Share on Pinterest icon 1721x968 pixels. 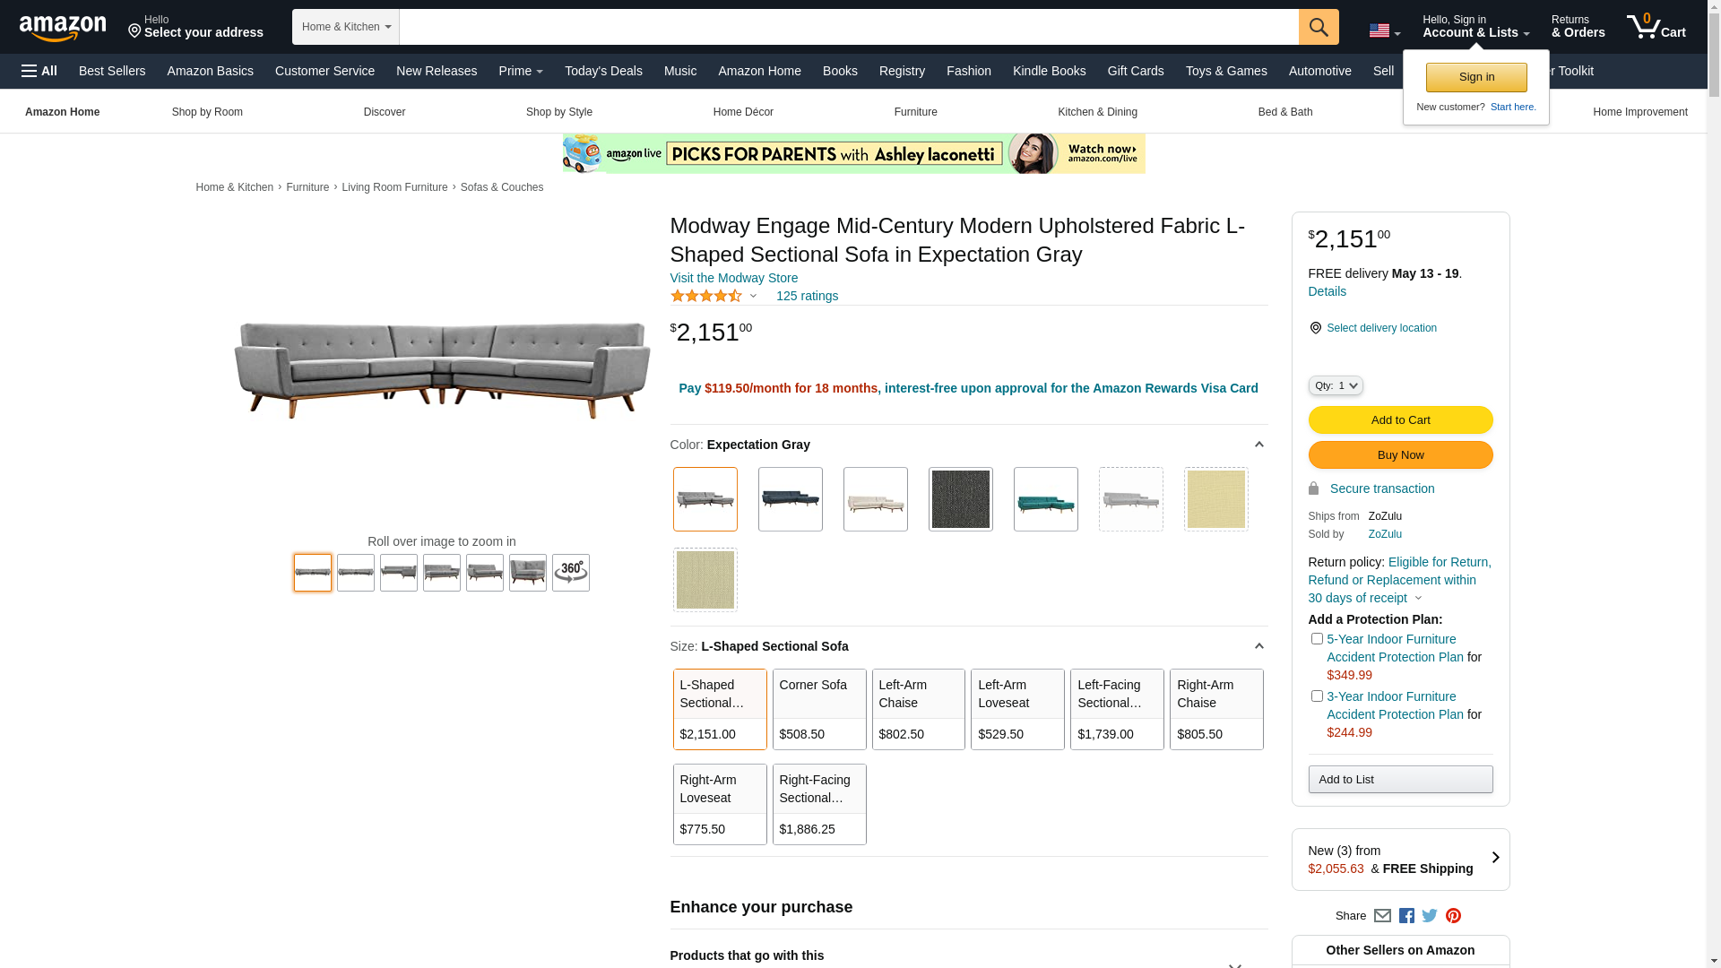[1453, 916]
